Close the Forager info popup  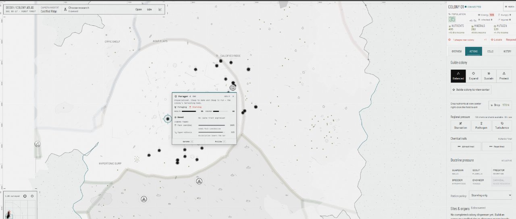coord(233,96)
